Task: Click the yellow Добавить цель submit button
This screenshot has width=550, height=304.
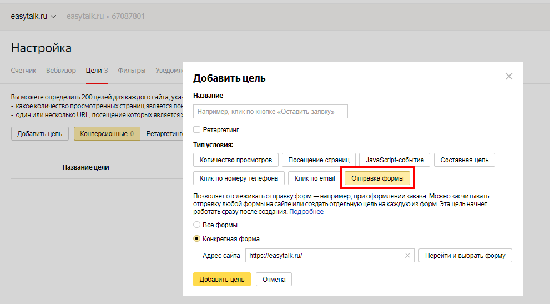Action: 221,280
